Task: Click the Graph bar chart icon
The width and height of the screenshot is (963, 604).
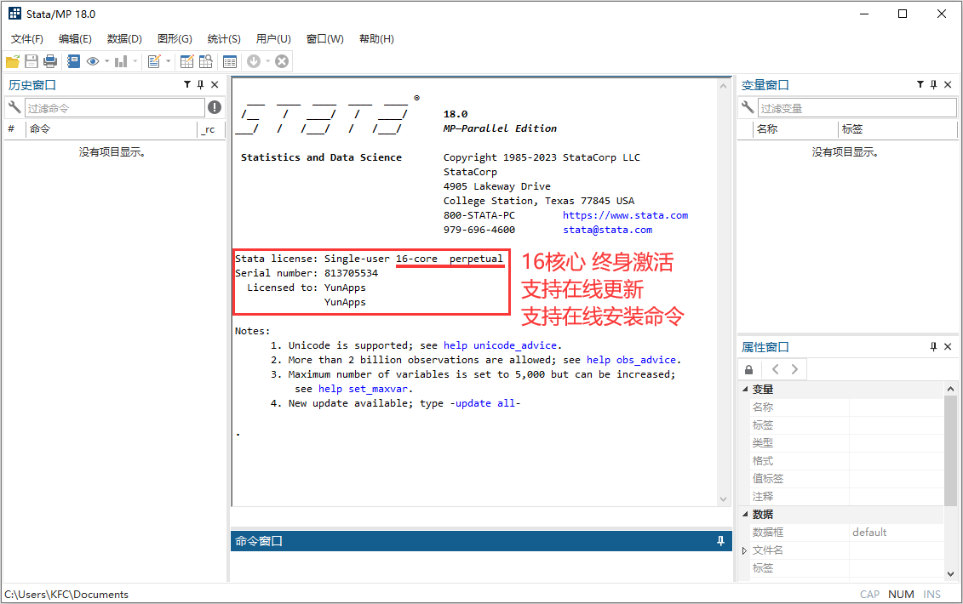Action: coord(121,61)
